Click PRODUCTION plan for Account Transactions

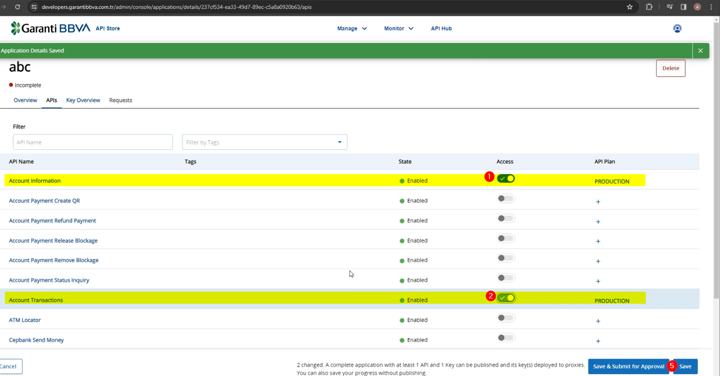coord(612,301)
